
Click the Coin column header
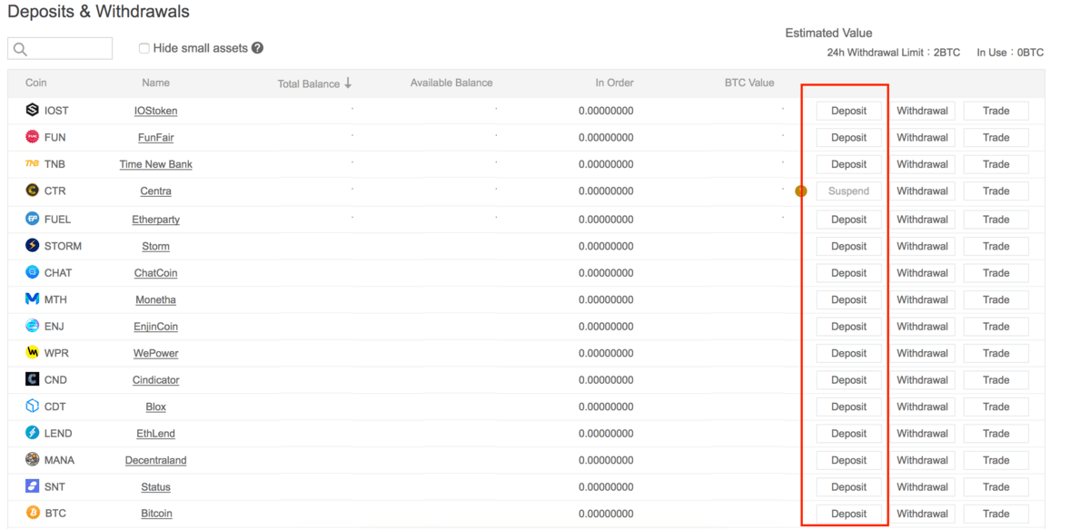tap(36, 83)
